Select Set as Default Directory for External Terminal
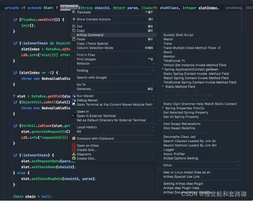Viewport: 253px width, 201px height. pos(114,120)
